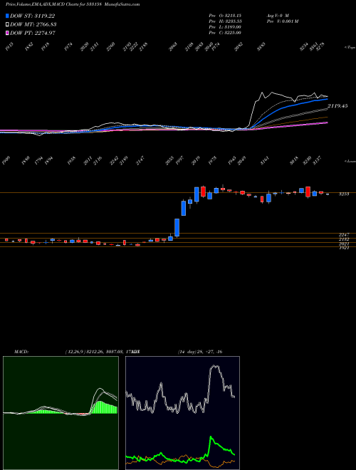Click the 'MACD:' indicator label
Viewport: 356px width, 470px height.
tap(21, 352)
